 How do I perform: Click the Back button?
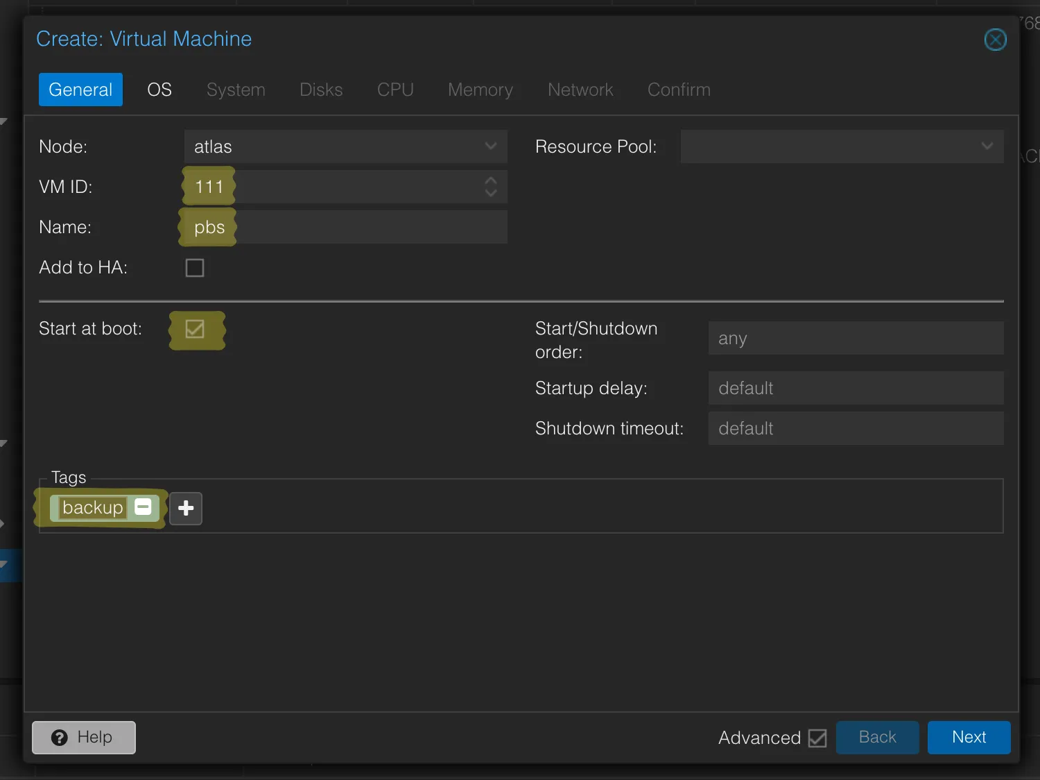pyautogui.click(x=878, y=737)
